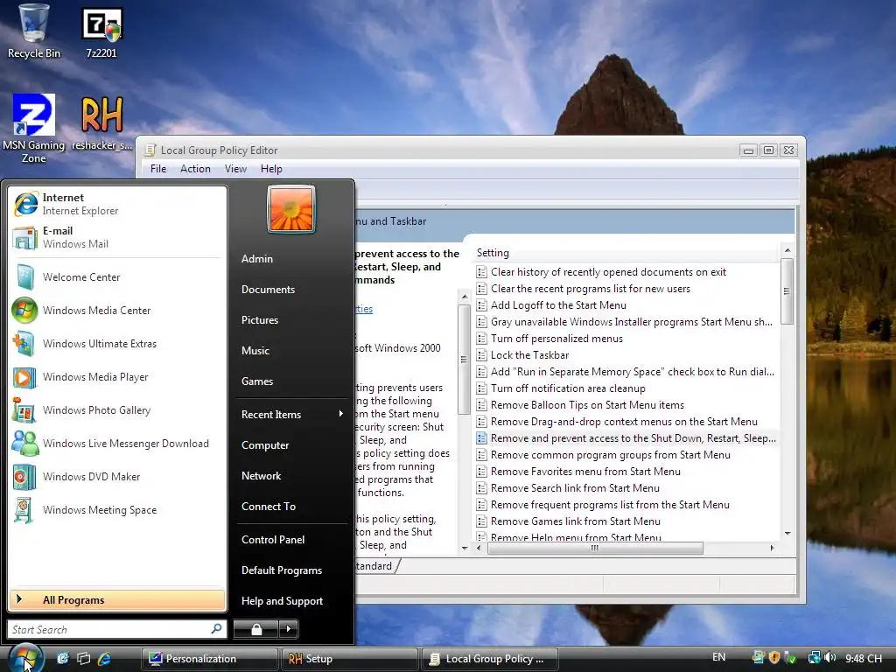Open Computer from Start menu
896x672 pixels.
point(265,445)
